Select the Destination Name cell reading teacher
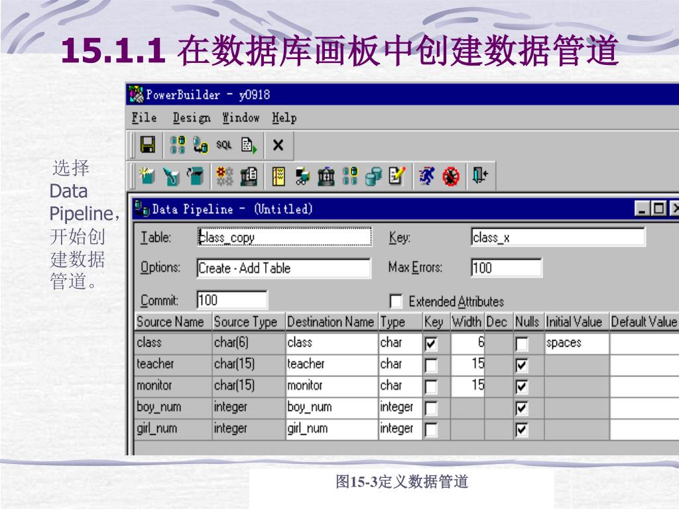Image resolution: width=679 pixels, height=509 pixels. [x=332, y=365]
